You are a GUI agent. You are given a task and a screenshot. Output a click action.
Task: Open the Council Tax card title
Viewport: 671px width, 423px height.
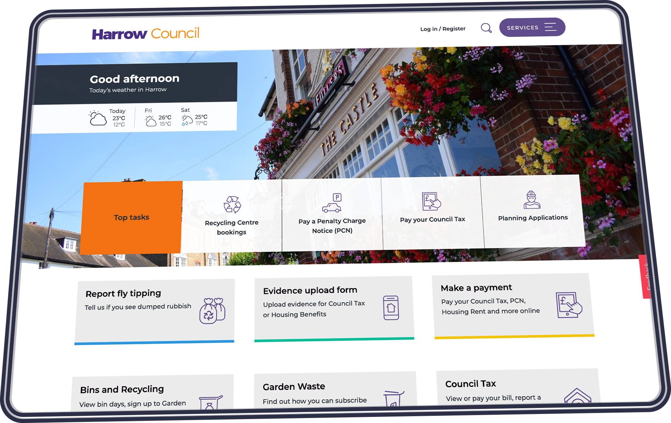(x=471, y=384)
